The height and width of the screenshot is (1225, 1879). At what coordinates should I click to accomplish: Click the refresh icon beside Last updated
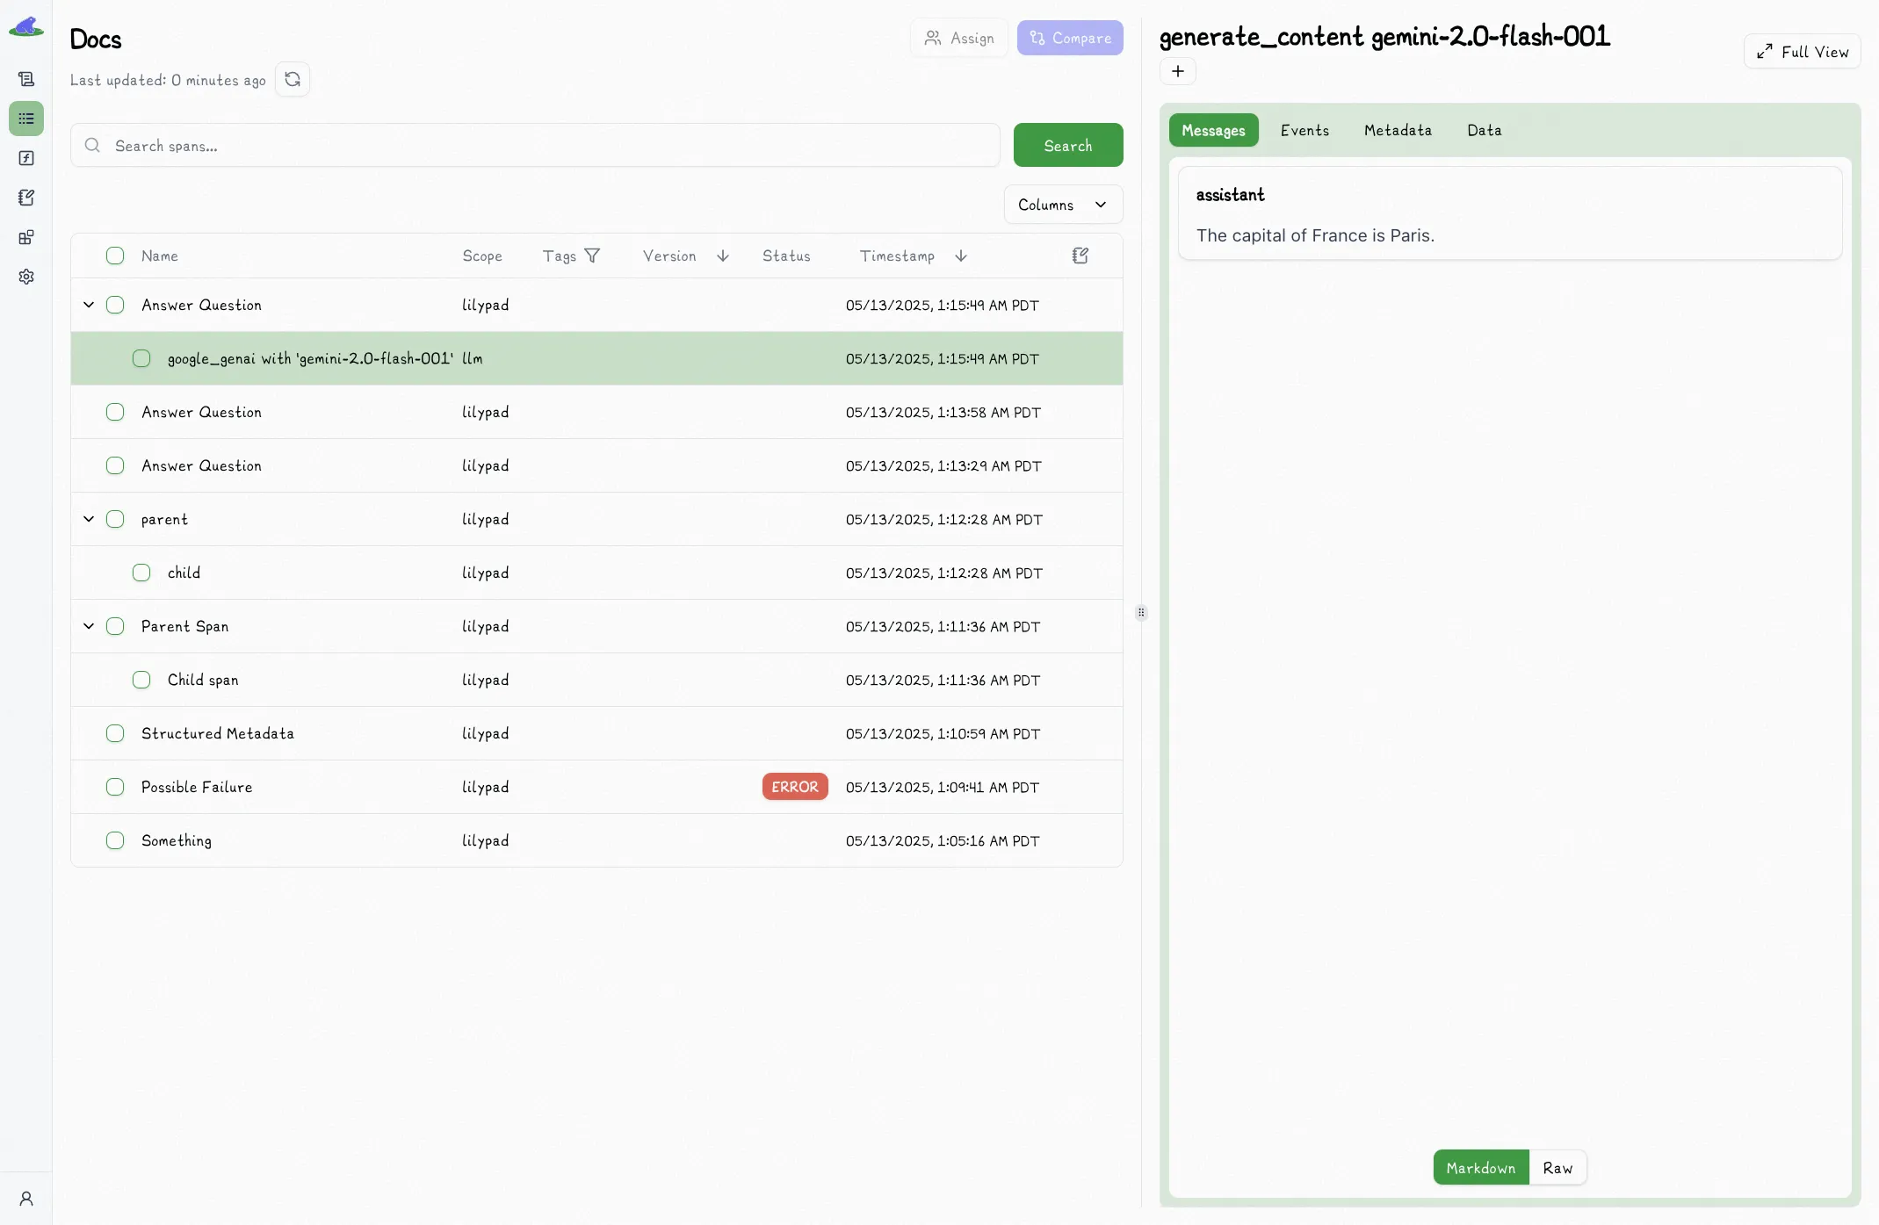click(x=293, y=80)
